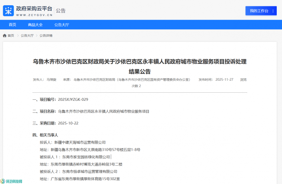Go to the 首页 navigation tab

pyautogui.click(x=13, y=25)
